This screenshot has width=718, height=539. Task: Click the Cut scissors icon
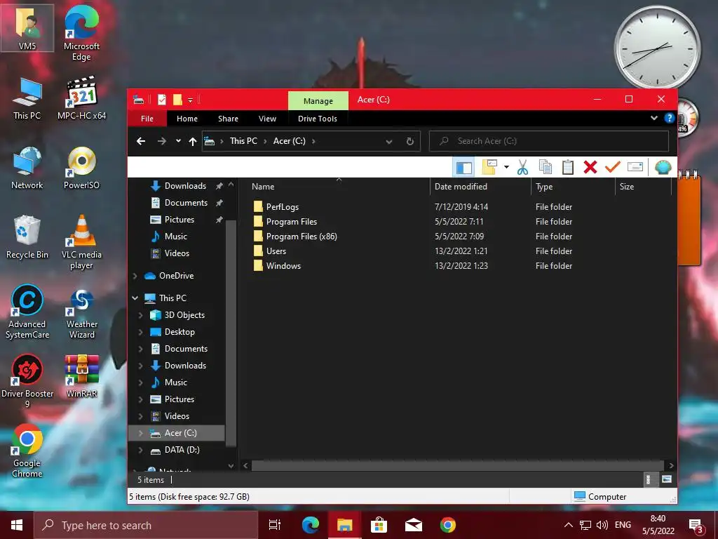[522, 167]
